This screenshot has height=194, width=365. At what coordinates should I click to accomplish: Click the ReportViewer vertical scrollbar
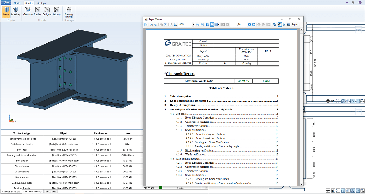point(302,107)
